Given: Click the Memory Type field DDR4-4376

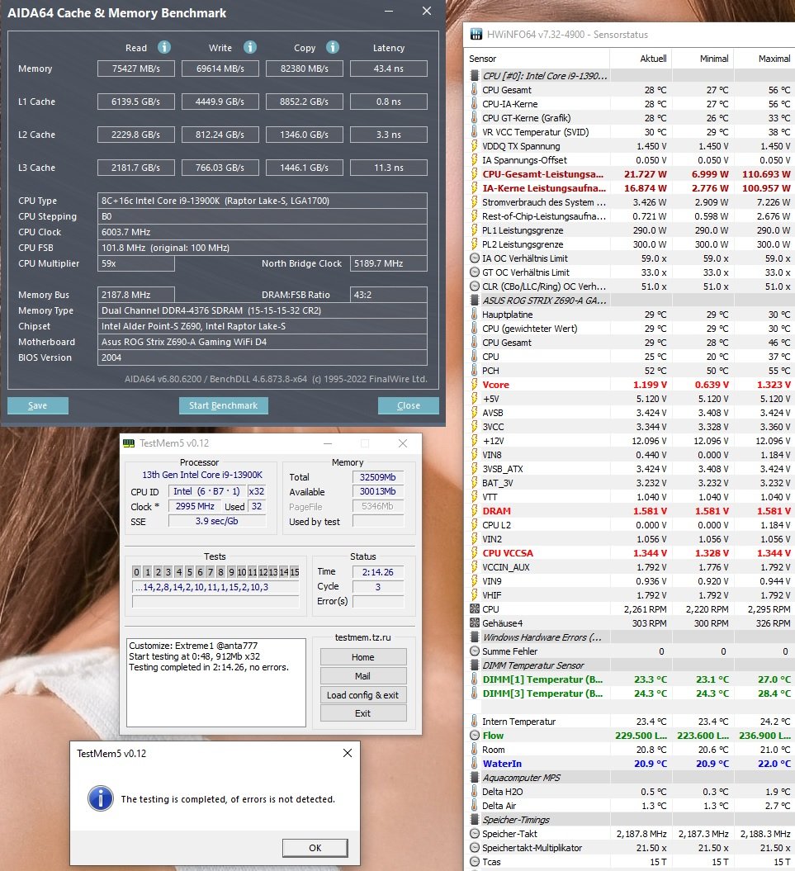Looking at the screenshot, I should 263,310.
